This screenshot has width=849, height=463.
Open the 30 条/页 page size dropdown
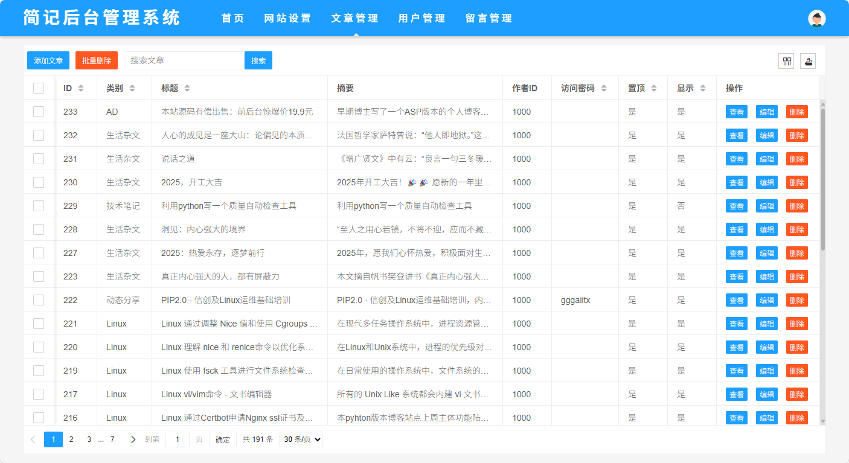click(301, 439)
